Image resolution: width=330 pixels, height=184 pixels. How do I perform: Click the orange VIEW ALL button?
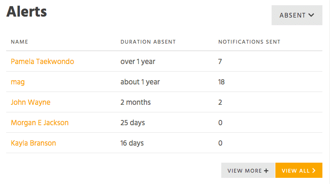[x=299, y=170]
